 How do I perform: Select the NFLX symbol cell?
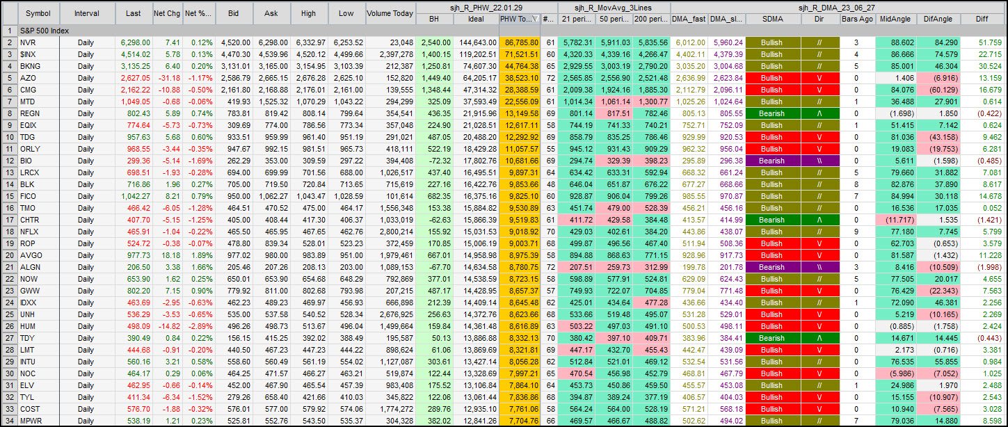point(38,232)
